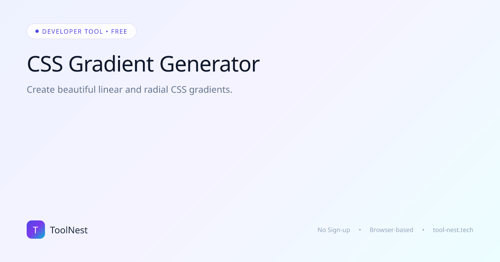Click the dot separator before "tool-nest.tech"
Image resolution: width=500 pixels, height=262 pixels.
423,230
